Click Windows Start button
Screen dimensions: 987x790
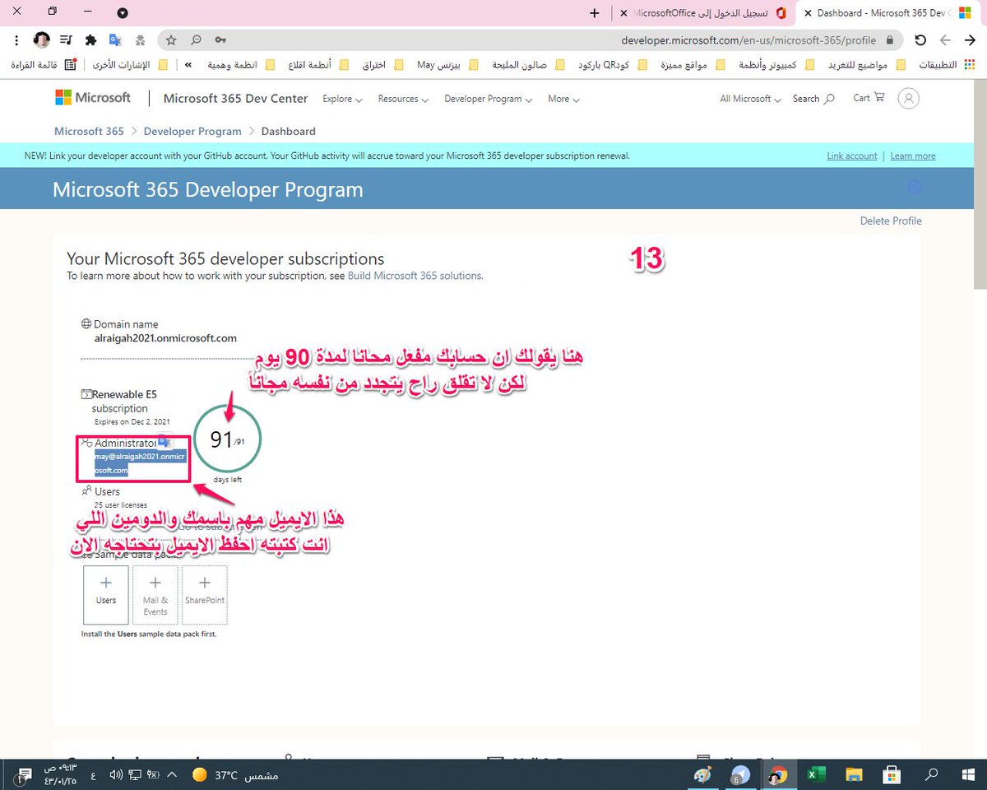968,774
